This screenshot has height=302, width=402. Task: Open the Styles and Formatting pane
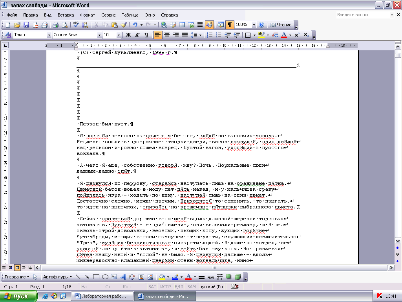tap(8, 35)
